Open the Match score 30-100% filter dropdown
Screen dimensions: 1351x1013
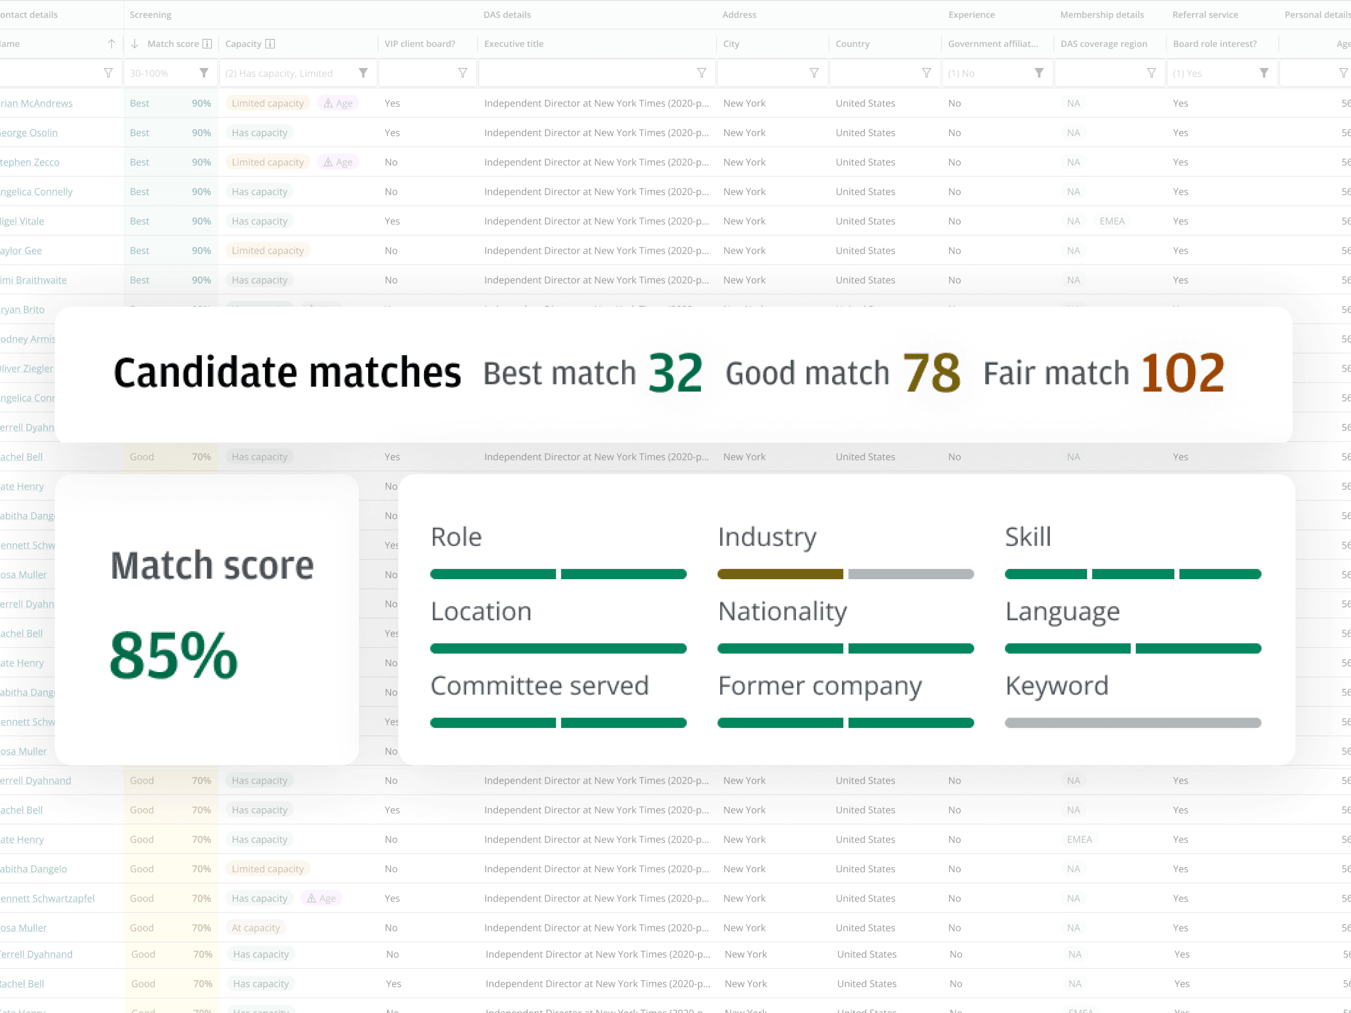(x=170, y=73)
